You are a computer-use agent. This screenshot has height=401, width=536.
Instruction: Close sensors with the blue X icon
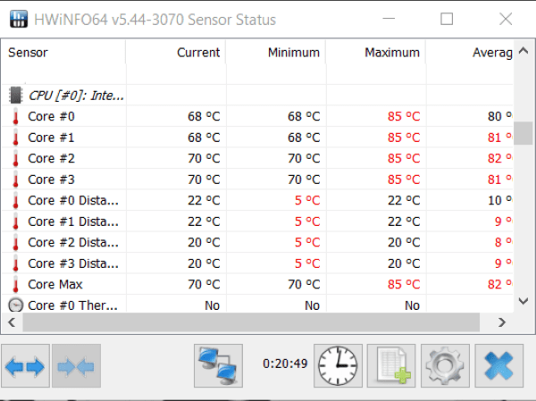click(499, 366)
